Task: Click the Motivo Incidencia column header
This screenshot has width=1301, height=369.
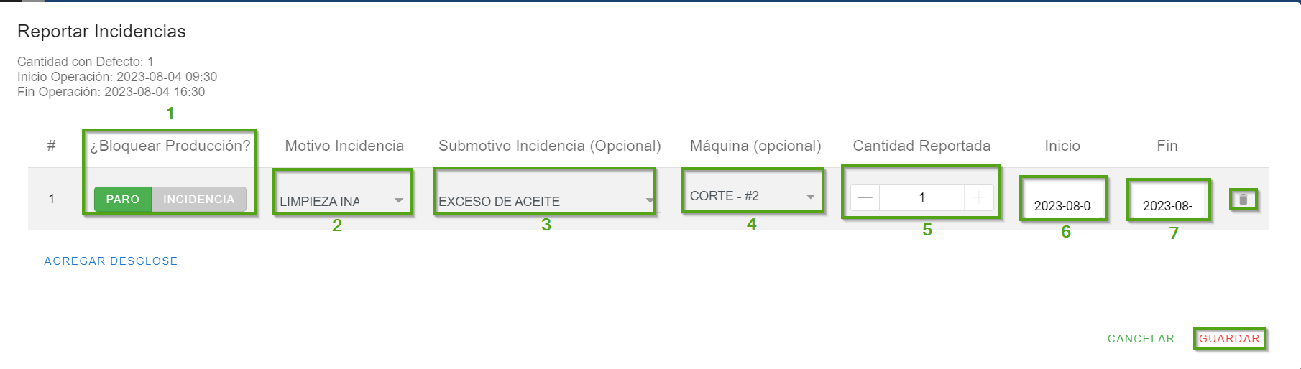Action: click(344, 146)
